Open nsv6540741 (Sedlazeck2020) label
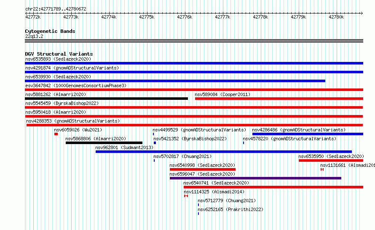This screenshot has height=230, width=375. pyautogui.click(x=216, y=183)
